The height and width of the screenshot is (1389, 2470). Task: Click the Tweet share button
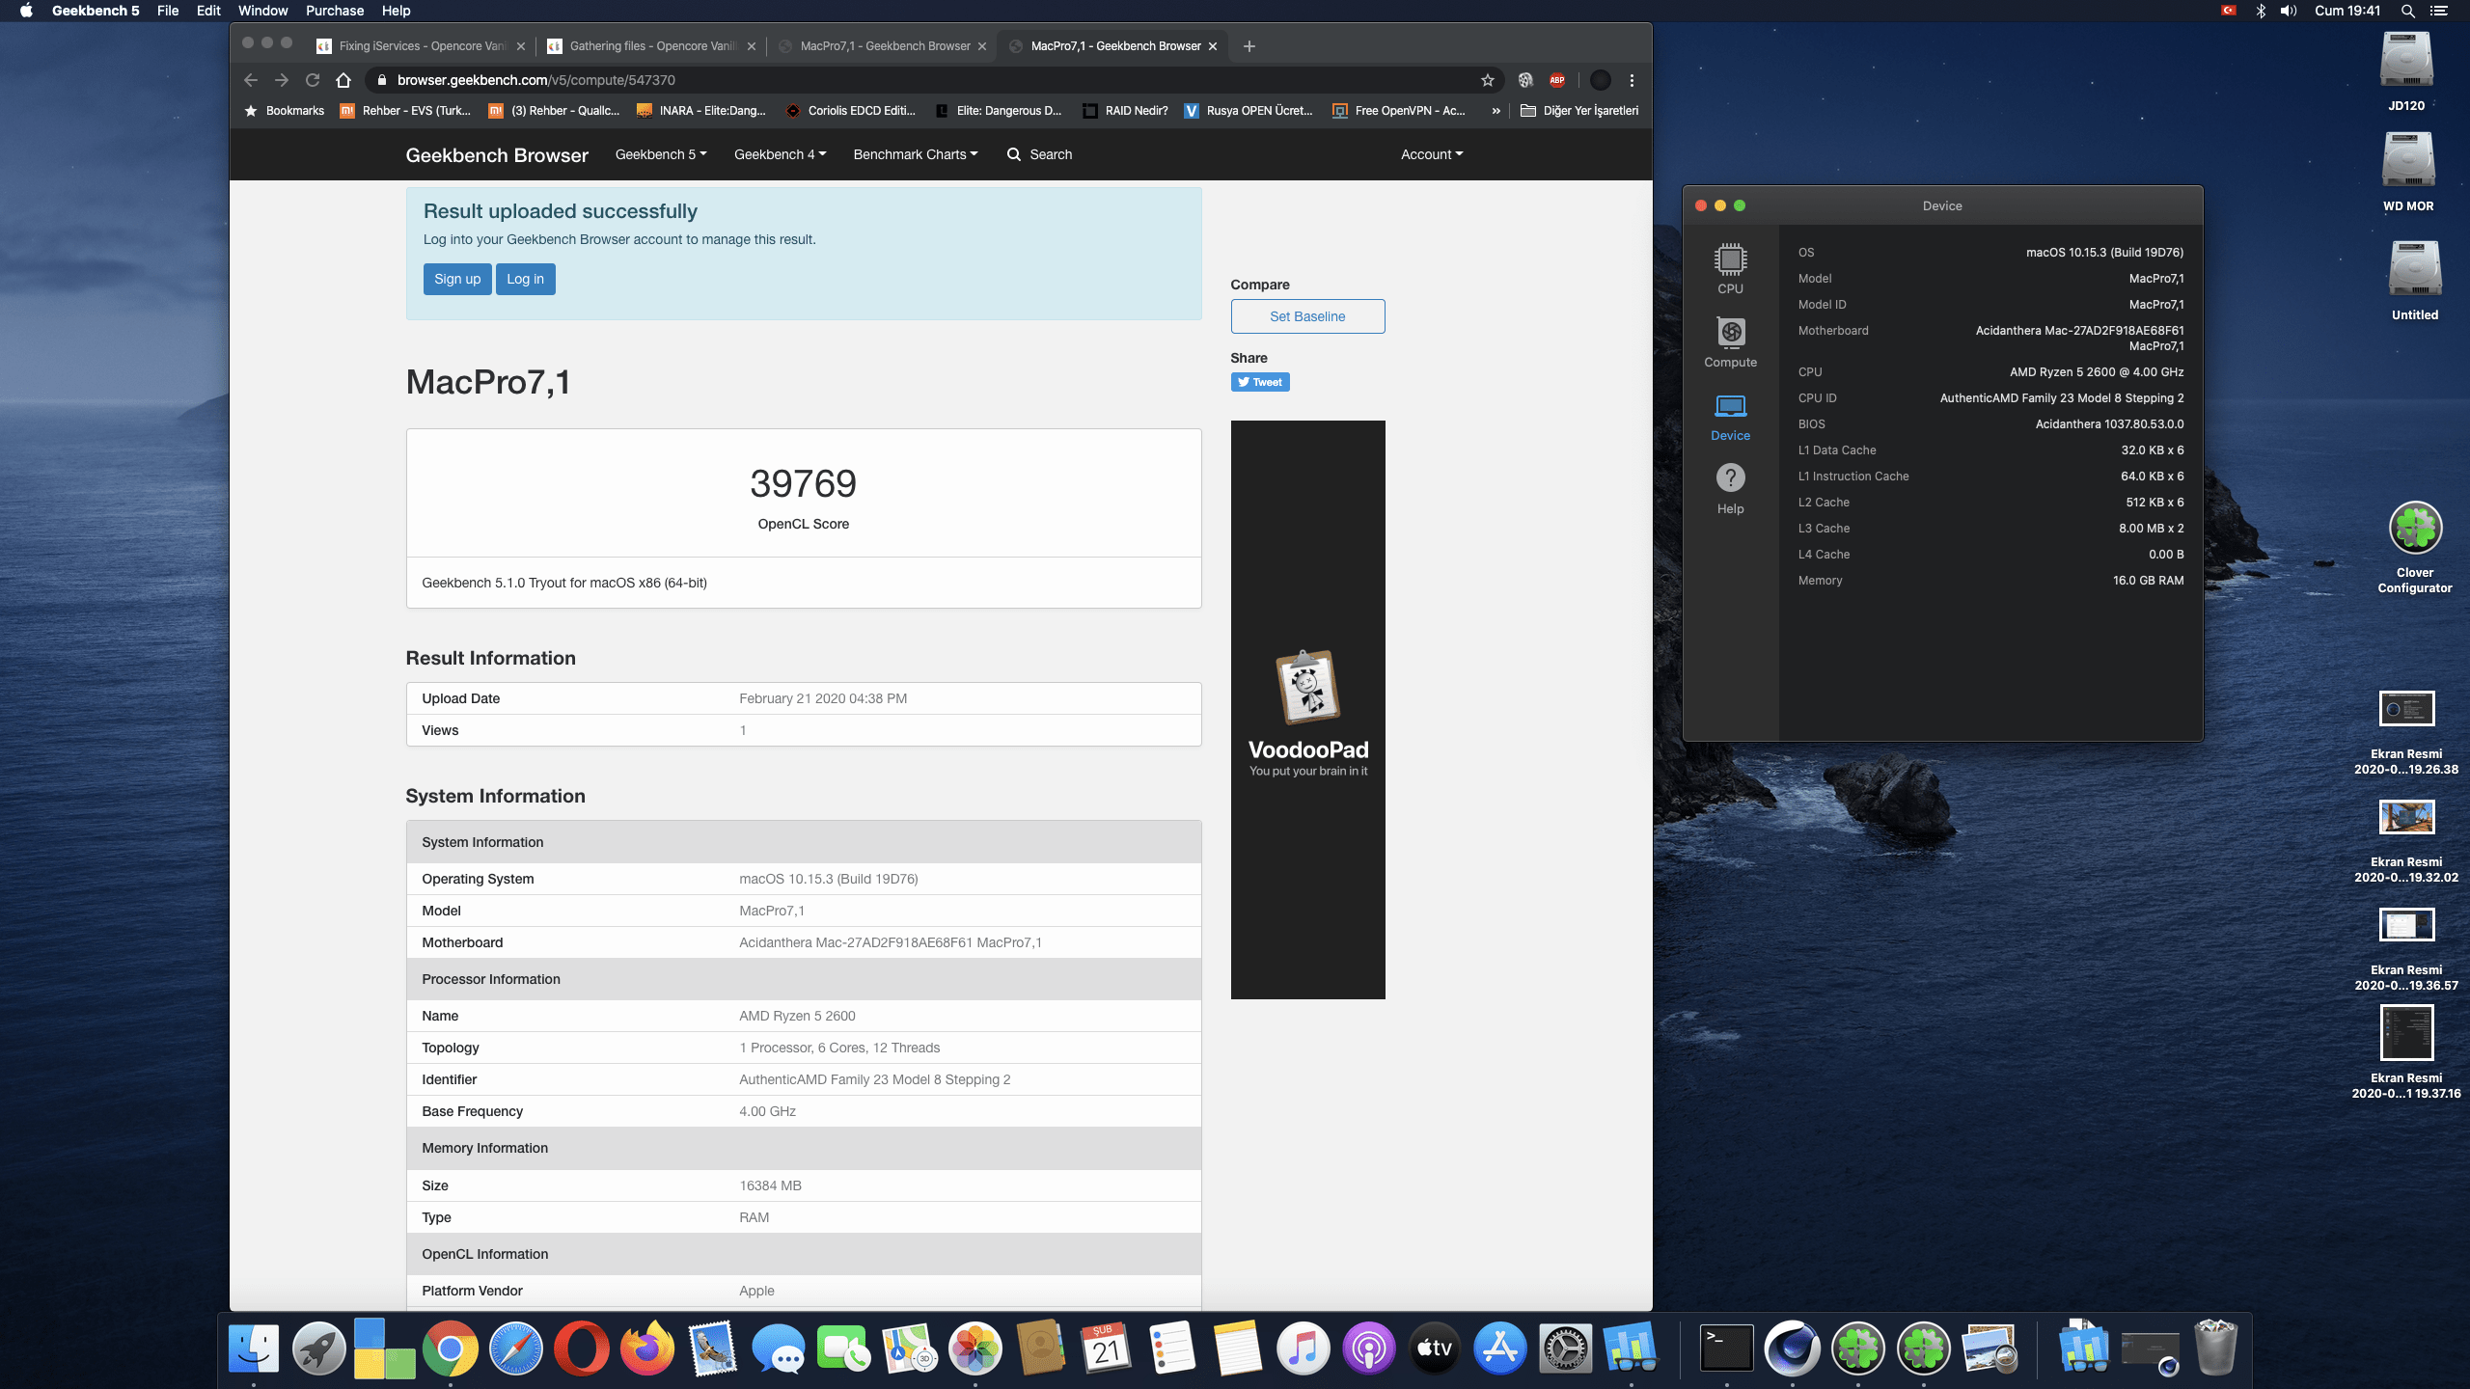(x=1259, y=382)
